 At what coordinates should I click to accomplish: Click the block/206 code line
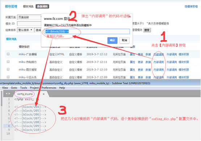tap(30, 115)
